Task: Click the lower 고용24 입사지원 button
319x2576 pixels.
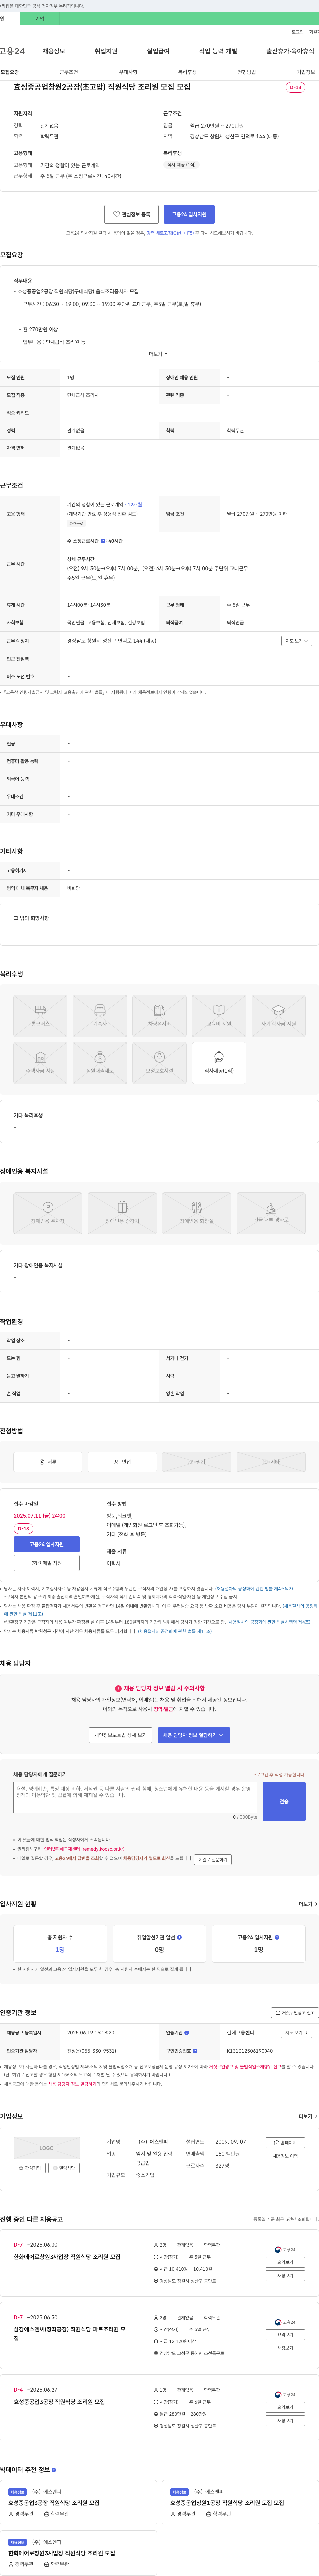Action: pos(47,1544)
